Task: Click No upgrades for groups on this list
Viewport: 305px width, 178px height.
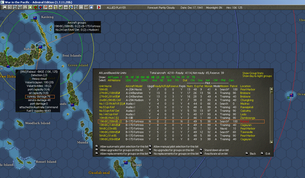Action: point(174,150)
